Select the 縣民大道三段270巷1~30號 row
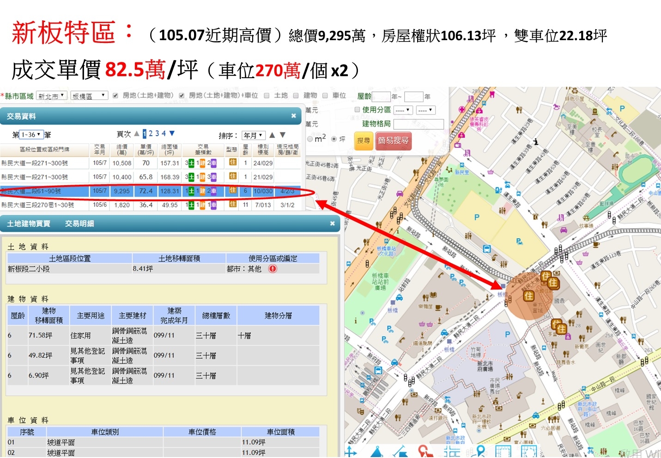The image size is (661, 458). click(x=38, y=205)
